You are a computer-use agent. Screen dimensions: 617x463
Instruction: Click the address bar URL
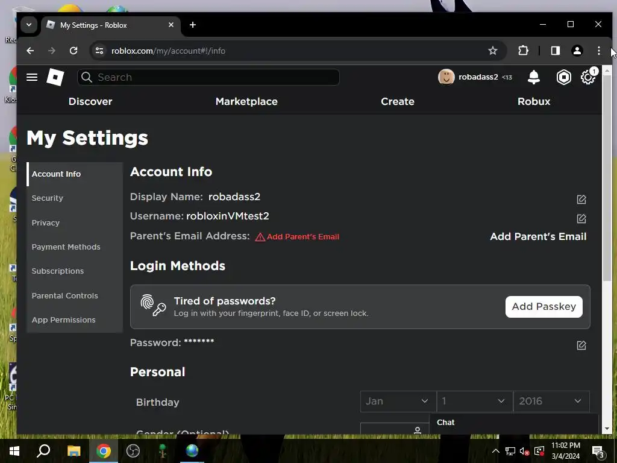(x=168, y=51)
